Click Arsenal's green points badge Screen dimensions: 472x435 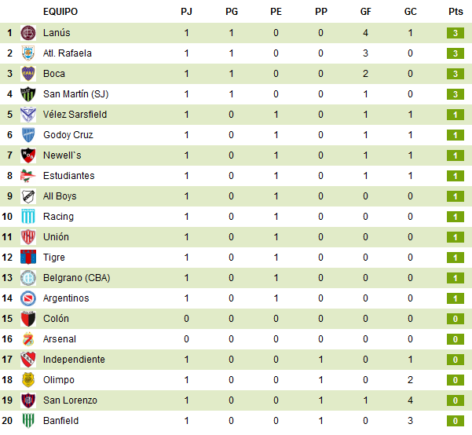(x=456, y=339)
